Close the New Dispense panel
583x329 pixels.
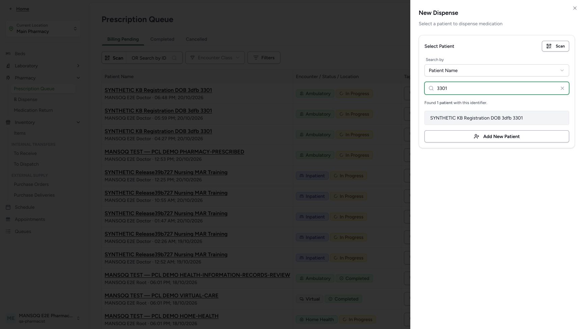pyautogui.click(x=575, y=8)
